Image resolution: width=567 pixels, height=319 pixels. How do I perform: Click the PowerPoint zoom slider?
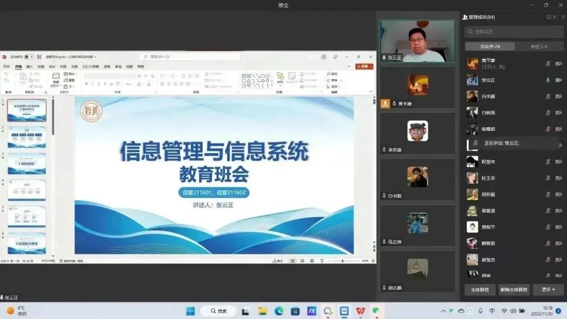pos(342,261)
